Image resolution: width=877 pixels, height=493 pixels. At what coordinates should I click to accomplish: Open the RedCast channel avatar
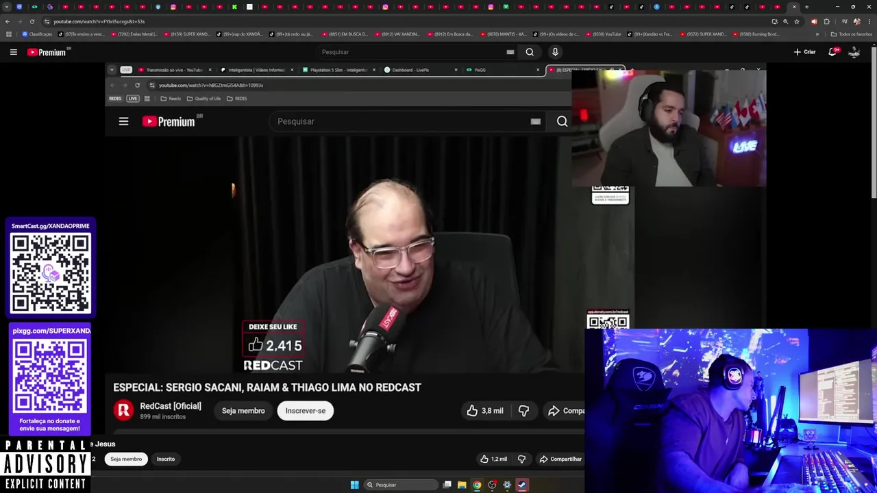[x=124, y=410]
